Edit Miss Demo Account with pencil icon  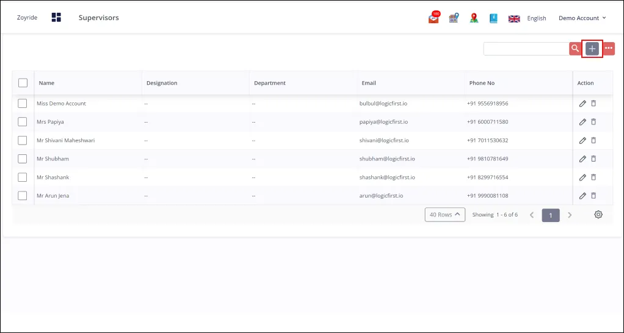[582, 103]
